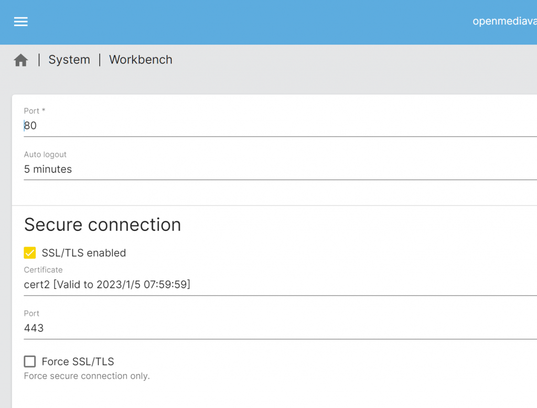Click the 'Port' label above 443
Viewport: 537px width, 408px height.
pyautogui.click(x=31, y=313)
